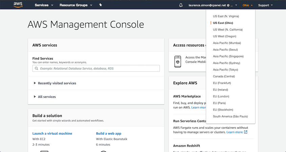The width and height of the screenshot is (286, 152).
Task: Click the 'With Elastic Beanstalk' text
Action: 112,139
